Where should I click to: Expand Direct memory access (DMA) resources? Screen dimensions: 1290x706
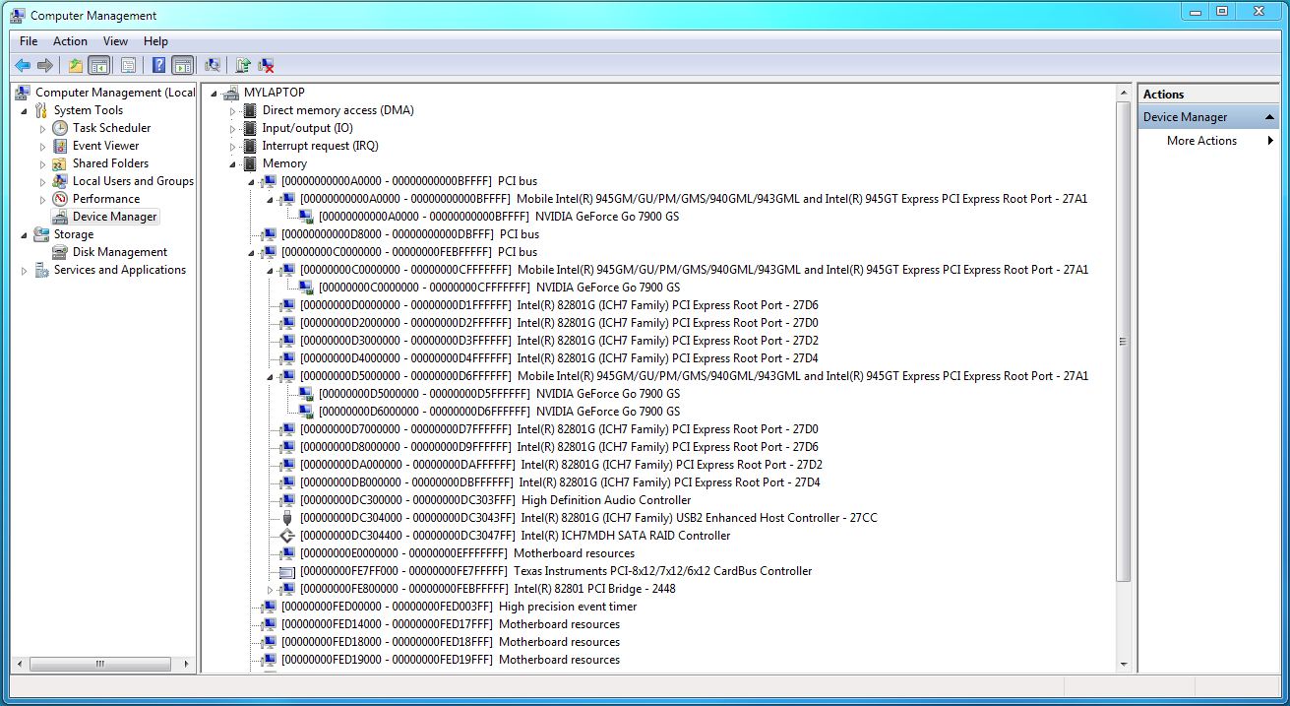(x=233, y=110)
